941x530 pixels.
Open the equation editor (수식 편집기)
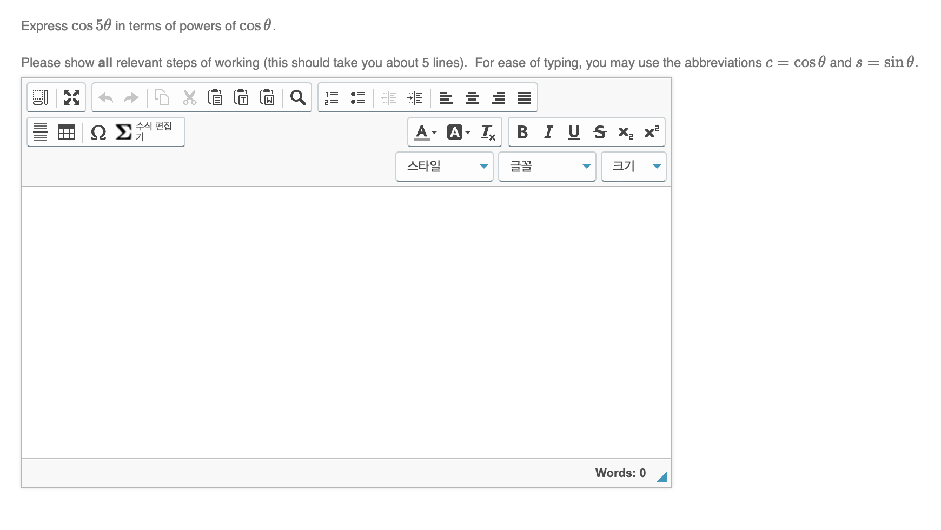[144, 132]
